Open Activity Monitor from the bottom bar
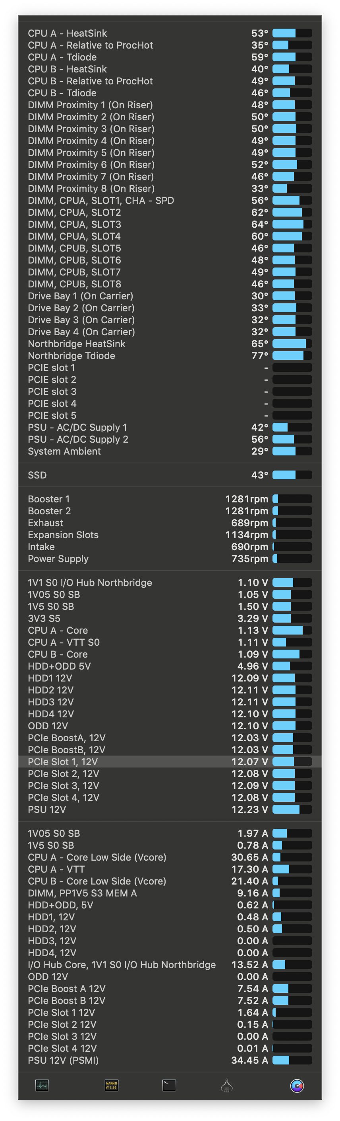340x1121 pixels. point(42,1085)
